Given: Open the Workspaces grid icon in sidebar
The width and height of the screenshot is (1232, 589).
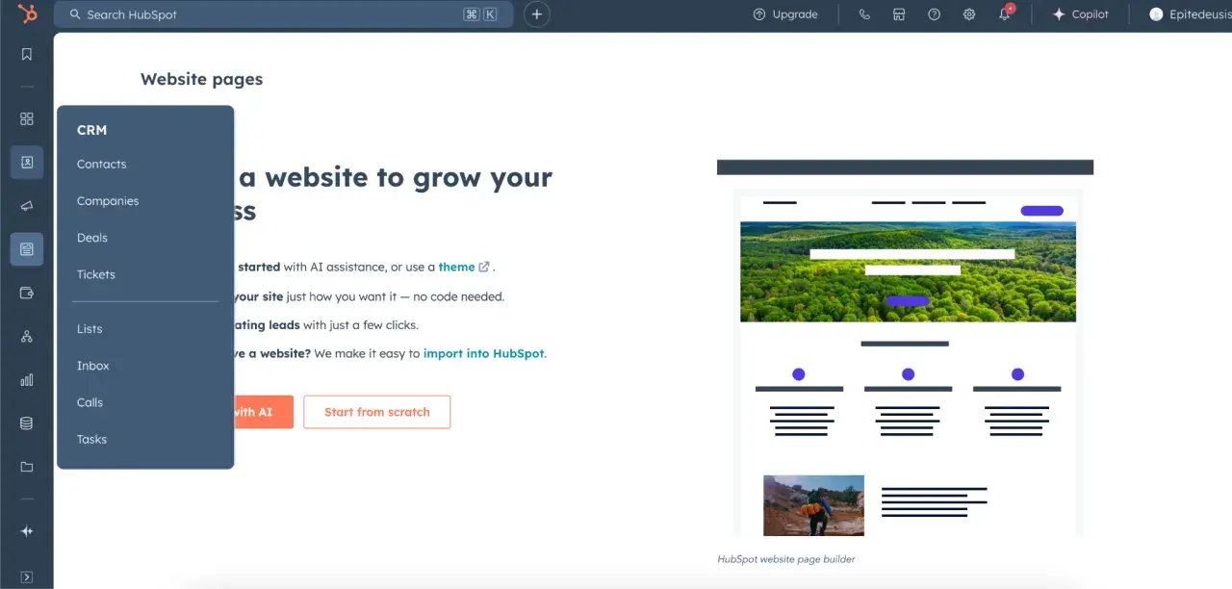Looking at the screenshot, I should [27, 118].
